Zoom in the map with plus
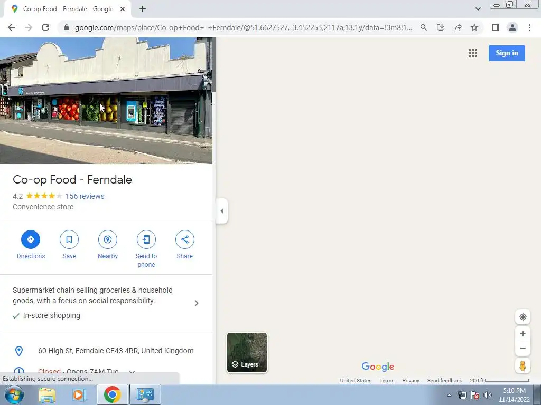 523,334
